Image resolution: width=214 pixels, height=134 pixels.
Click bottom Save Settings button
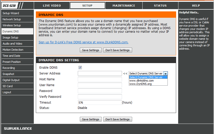pos(91,119)
